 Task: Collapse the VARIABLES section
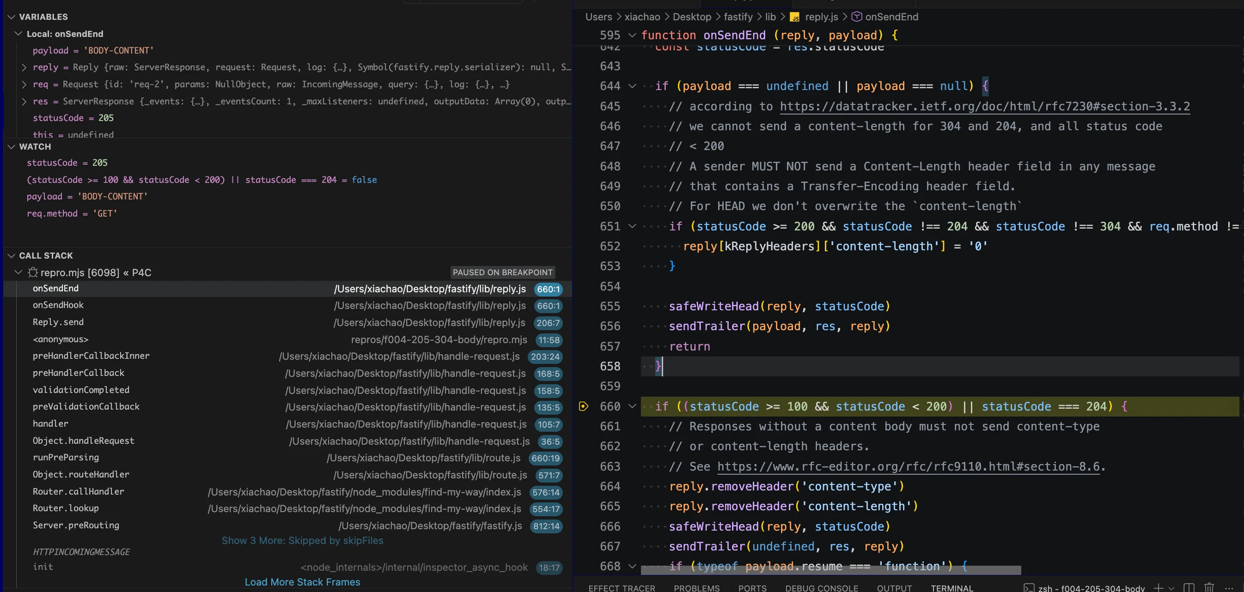(12, 17)
